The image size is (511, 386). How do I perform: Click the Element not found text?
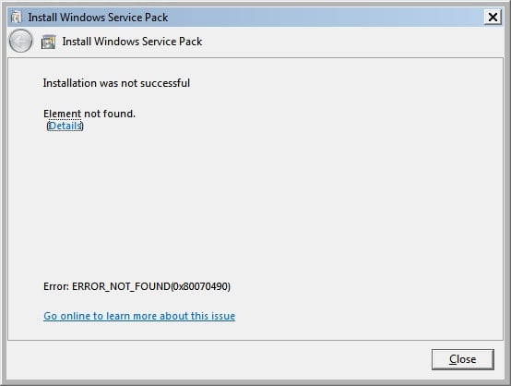[89, 114]
